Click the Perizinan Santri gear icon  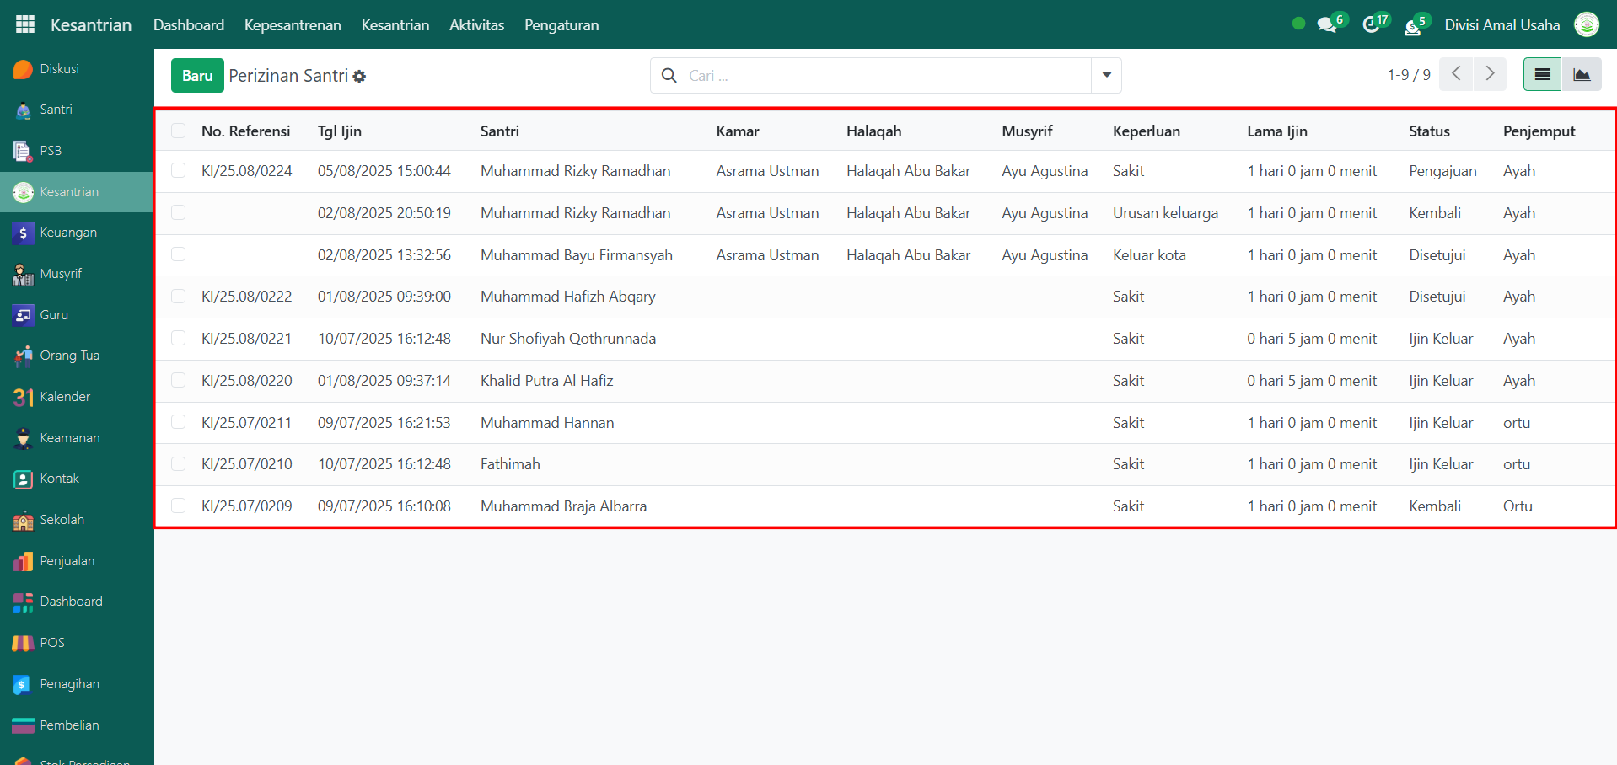point(360,77)
